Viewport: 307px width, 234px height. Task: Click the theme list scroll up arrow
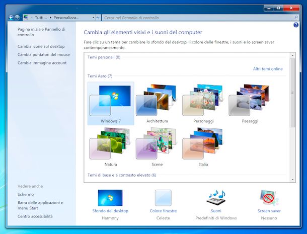point(292,55)
